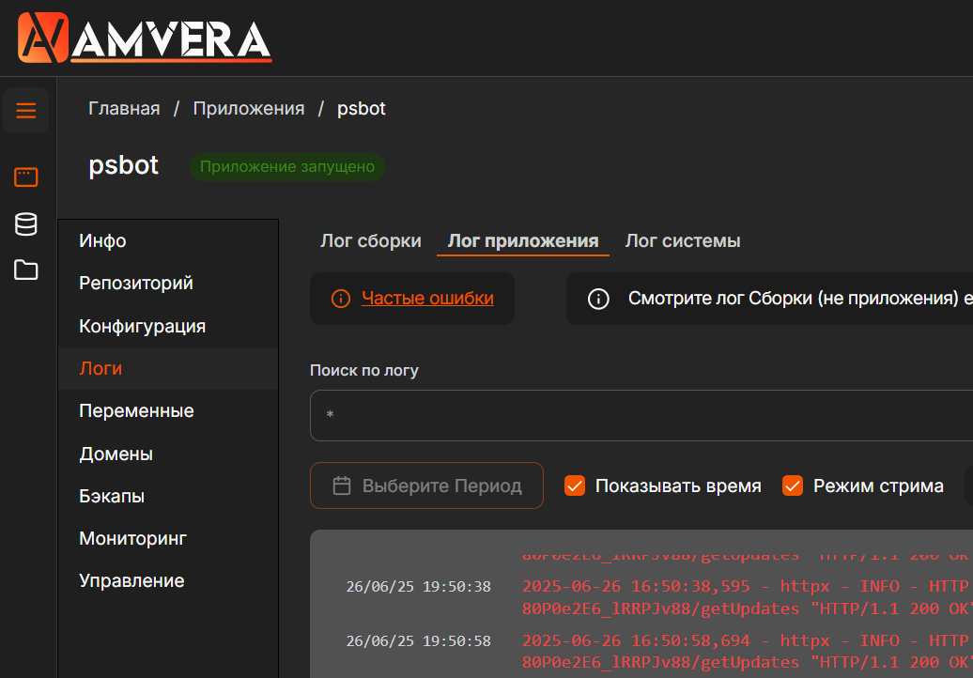Image resolution: width=973 pixels, height=678 pixels.
Task: Toggle the Режим стрима checkbox
Action: (x=793, y=485)
